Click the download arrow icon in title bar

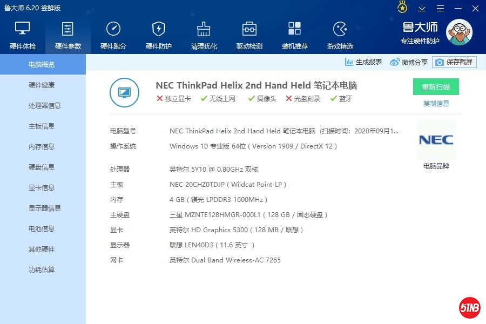(x=422, y=8)
